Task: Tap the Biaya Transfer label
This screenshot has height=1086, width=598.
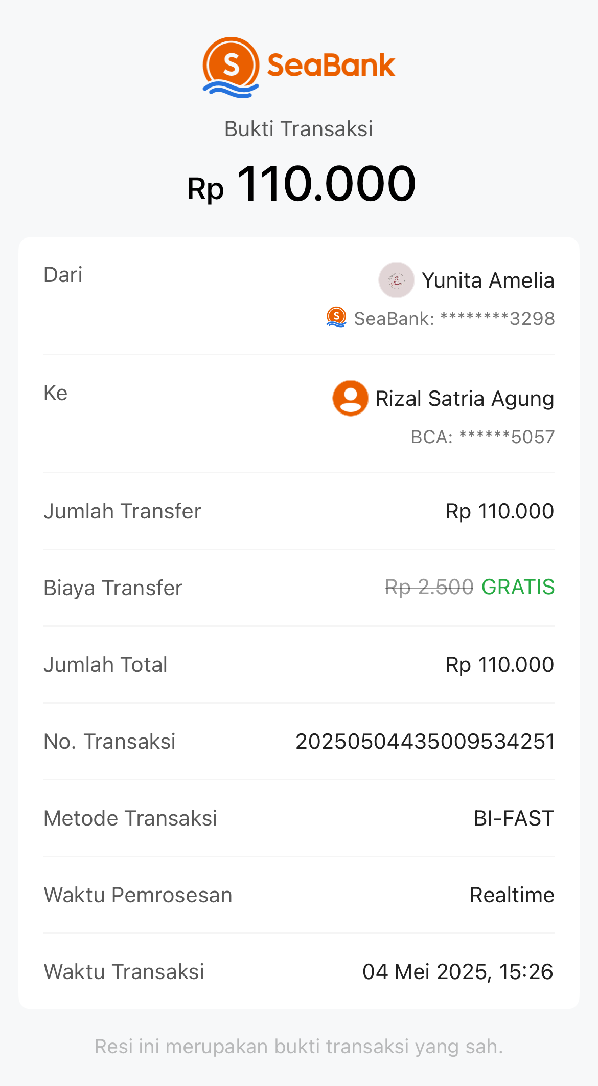Action: pos(113,588)
